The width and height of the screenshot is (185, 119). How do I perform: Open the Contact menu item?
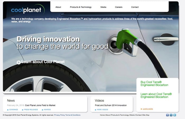tap(135, 7)
